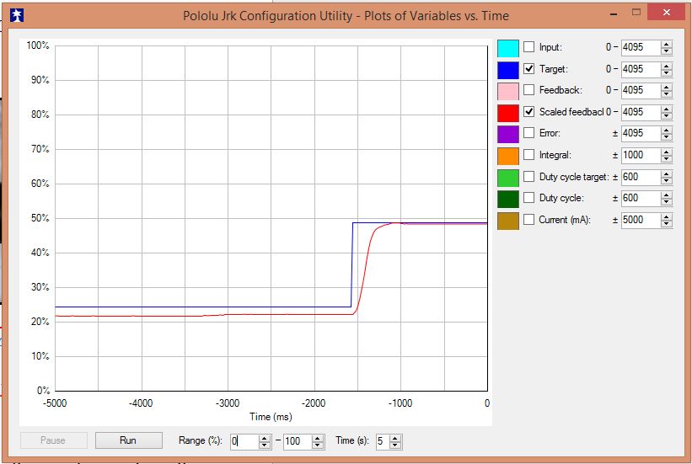Click the Duty cycle target range field
Screen dimensions: 692x464
pos(641,177)
